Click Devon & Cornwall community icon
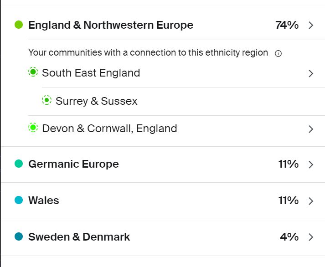325x267 pixels. coord(33,128)
